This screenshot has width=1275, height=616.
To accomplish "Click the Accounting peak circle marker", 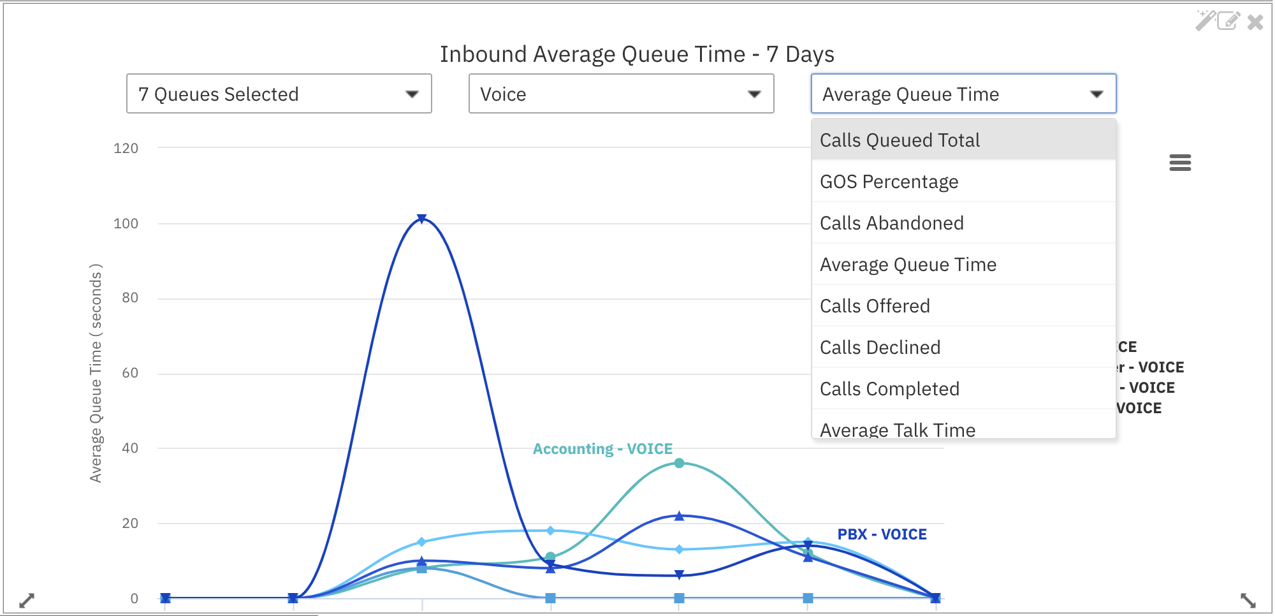I will click(x=679, y=463).
